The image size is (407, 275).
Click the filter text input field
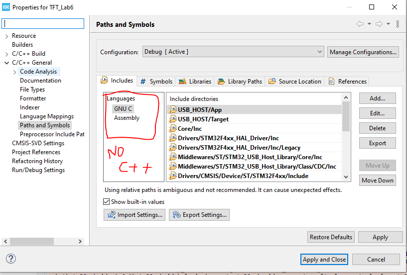coord(43,23)
